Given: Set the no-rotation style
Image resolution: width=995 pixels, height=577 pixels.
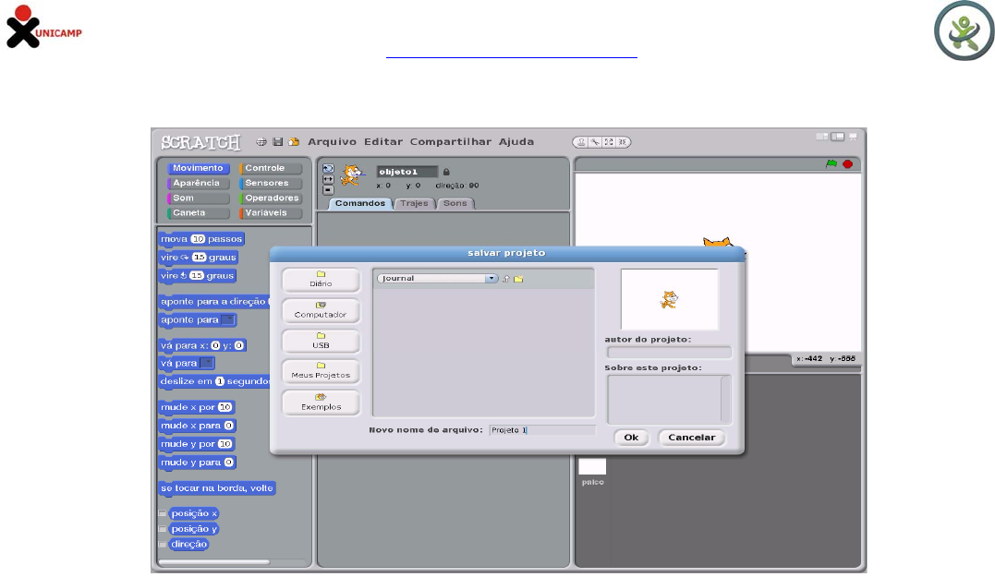Looking at the screenshot, I should 328,189.
